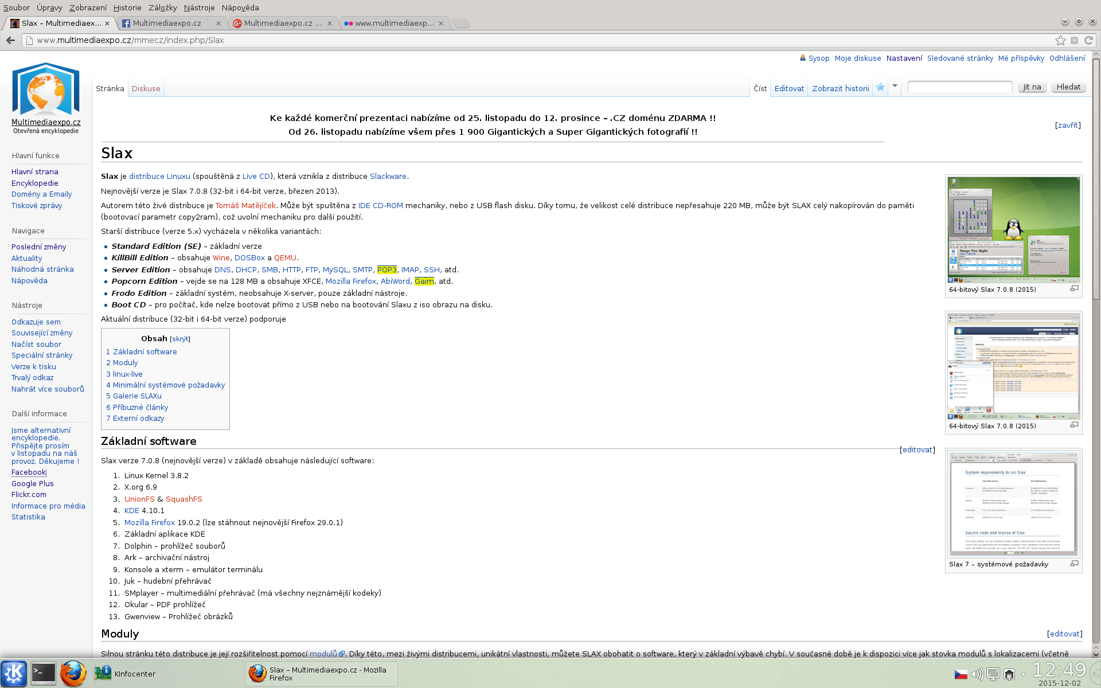
Task: Collapse the Obsah table using skrýt
Action: pyautogui.click(x=179, y=339)
